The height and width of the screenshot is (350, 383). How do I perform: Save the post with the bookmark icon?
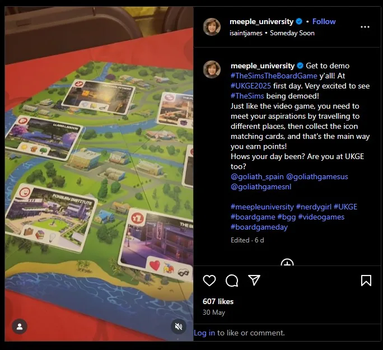coord(366,281)
